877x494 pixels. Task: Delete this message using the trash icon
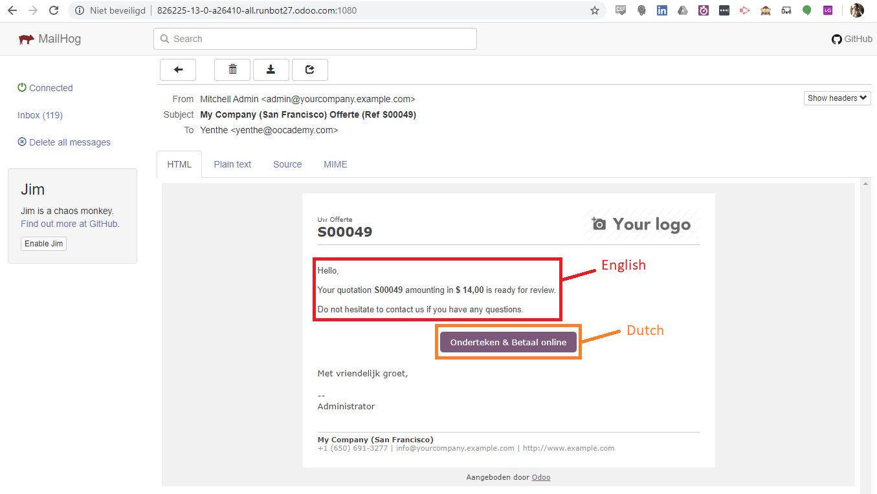(x=232, y=69)
